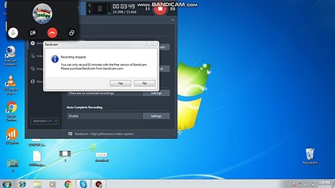The height and width of the screenshot is (188, 335).
Task: Show hidden system tray icons
Action: [x=288, y=184]
